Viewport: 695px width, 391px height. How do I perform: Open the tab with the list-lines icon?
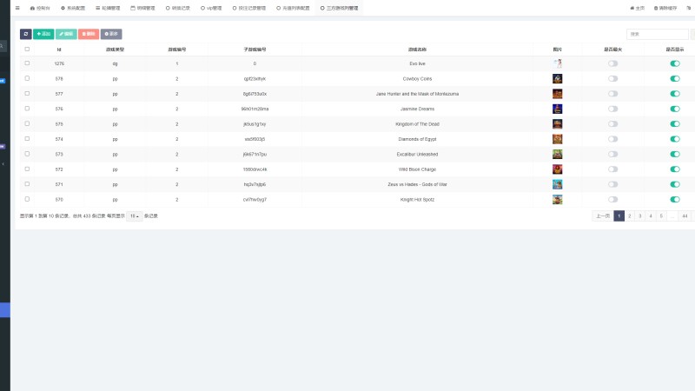pos(108,8)
